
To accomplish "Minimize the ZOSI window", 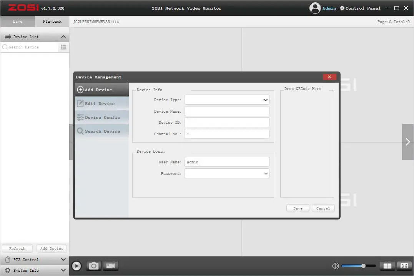I will [387, 8].
